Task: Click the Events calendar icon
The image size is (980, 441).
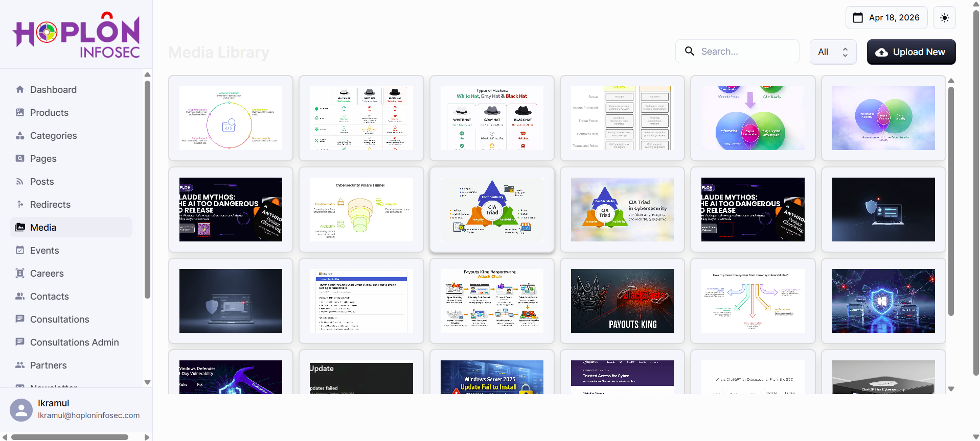Action: pos(20,251)
